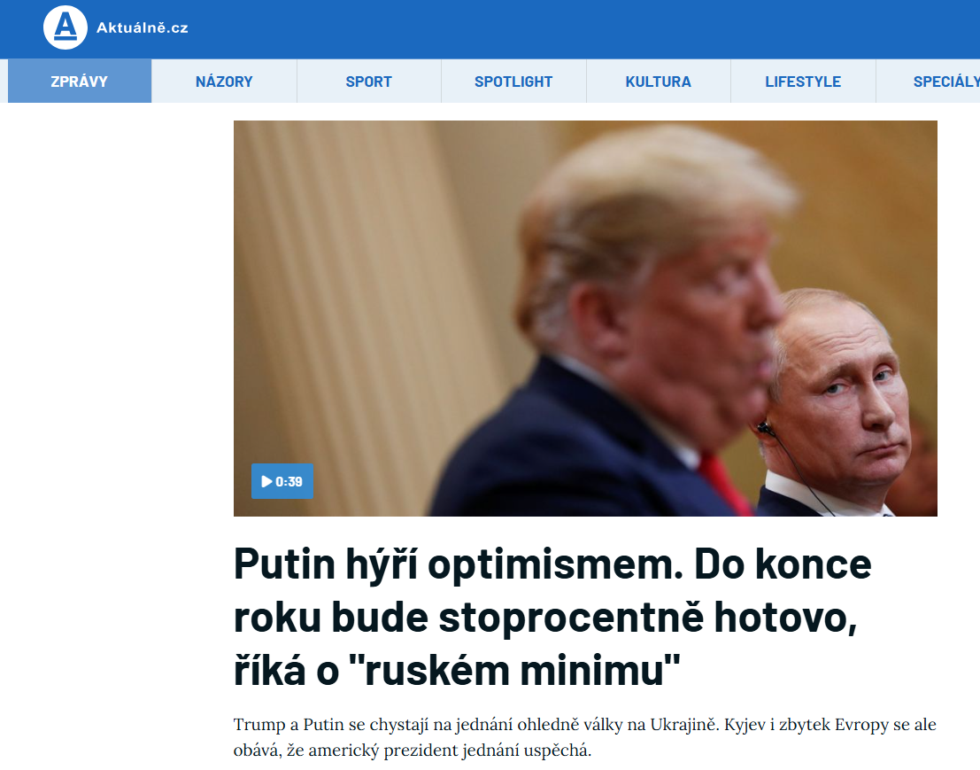Click the article summary about Trump and Putin talks

pyautogui.click(x=585, y=737)
